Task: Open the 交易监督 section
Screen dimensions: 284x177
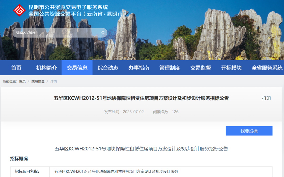Action: point(200,68)
